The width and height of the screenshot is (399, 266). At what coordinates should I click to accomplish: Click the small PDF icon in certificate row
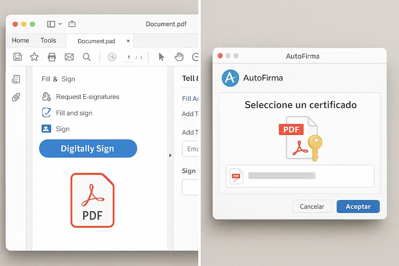pyautogui.click(x=236, y=176)
